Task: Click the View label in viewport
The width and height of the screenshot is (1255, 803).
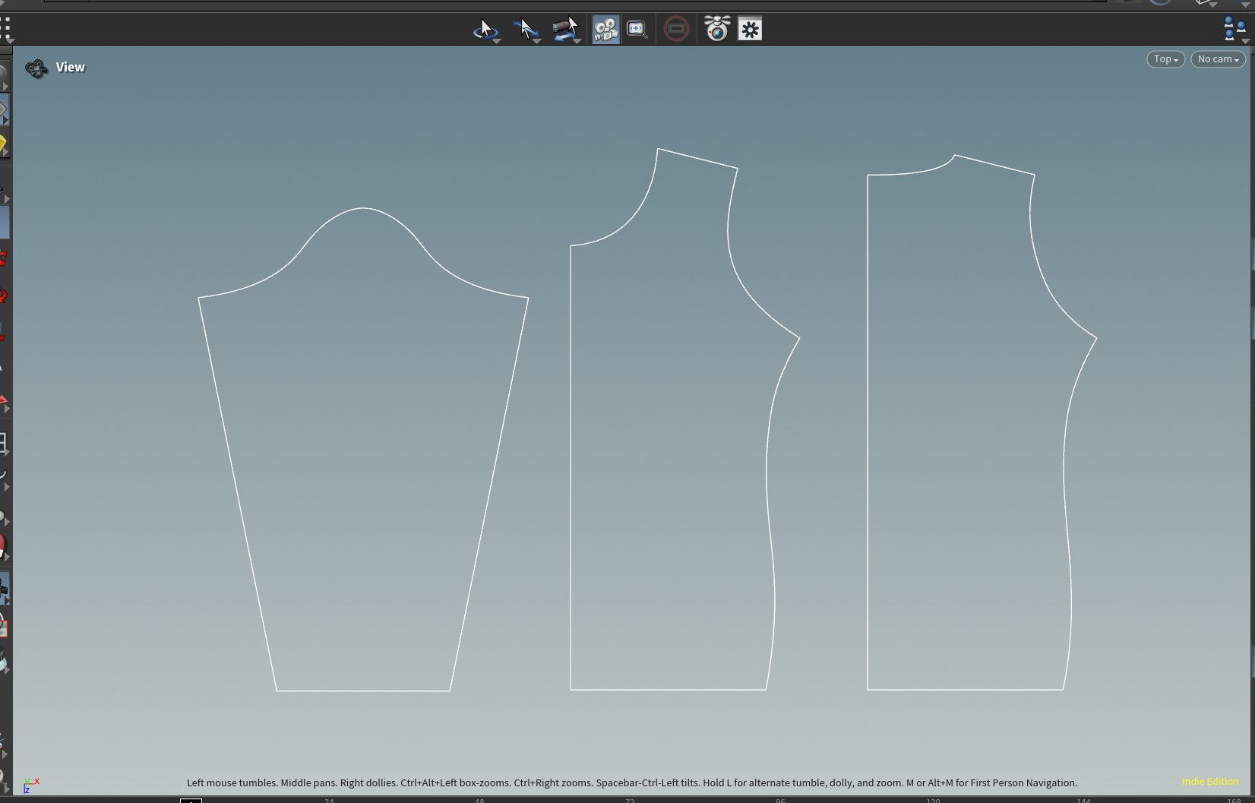Action: (71, 68)
